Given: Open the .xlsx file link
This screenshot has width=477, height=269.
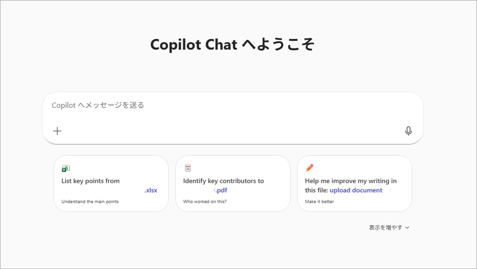Looking at the screenshot, I should point(151,190).
